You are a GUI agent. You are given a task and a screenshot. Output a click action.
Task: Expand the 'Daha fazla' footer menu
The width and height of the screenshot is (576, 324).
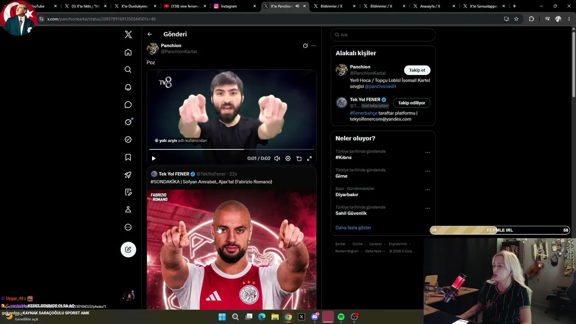pyautogui.click(x=375, y=251)
